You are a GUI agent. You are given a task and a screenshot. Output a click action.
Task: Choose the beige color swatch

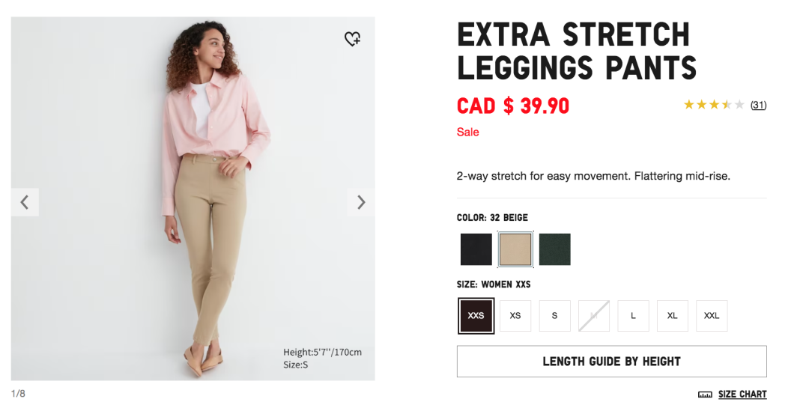pos(515,249)
